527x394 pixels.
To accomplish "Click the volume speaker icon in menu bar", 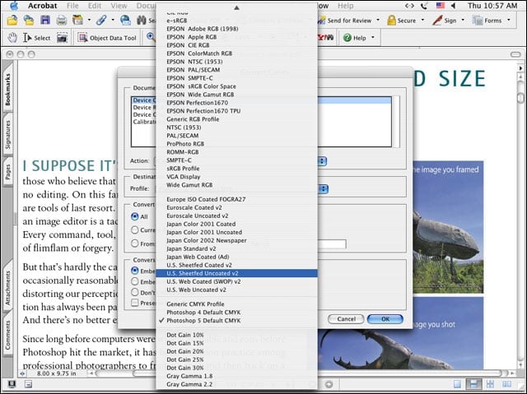I will coord(453,6).
